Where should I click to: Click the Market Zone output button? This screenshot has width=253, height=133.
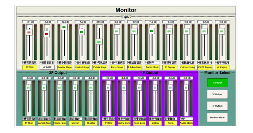pyautogui.click(x=44, y=123)
